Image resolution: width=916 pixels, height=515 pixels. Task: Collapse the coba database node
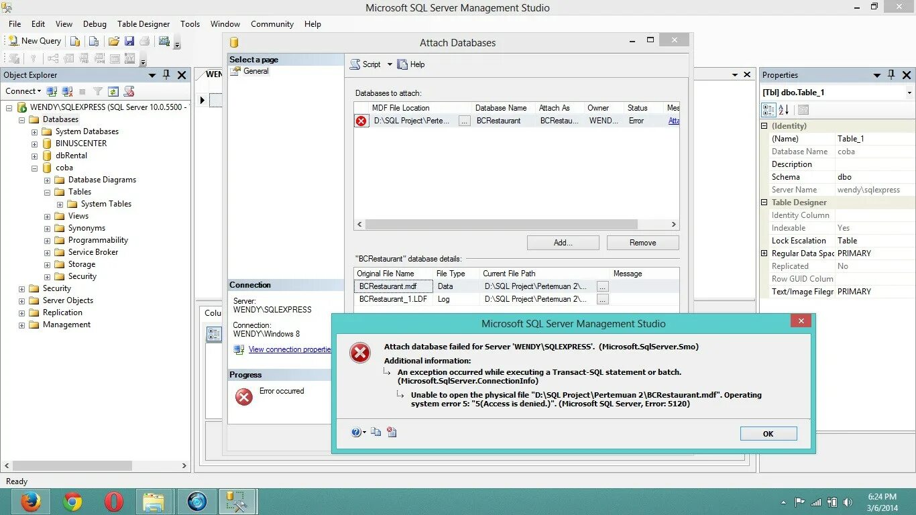point(34,168)
